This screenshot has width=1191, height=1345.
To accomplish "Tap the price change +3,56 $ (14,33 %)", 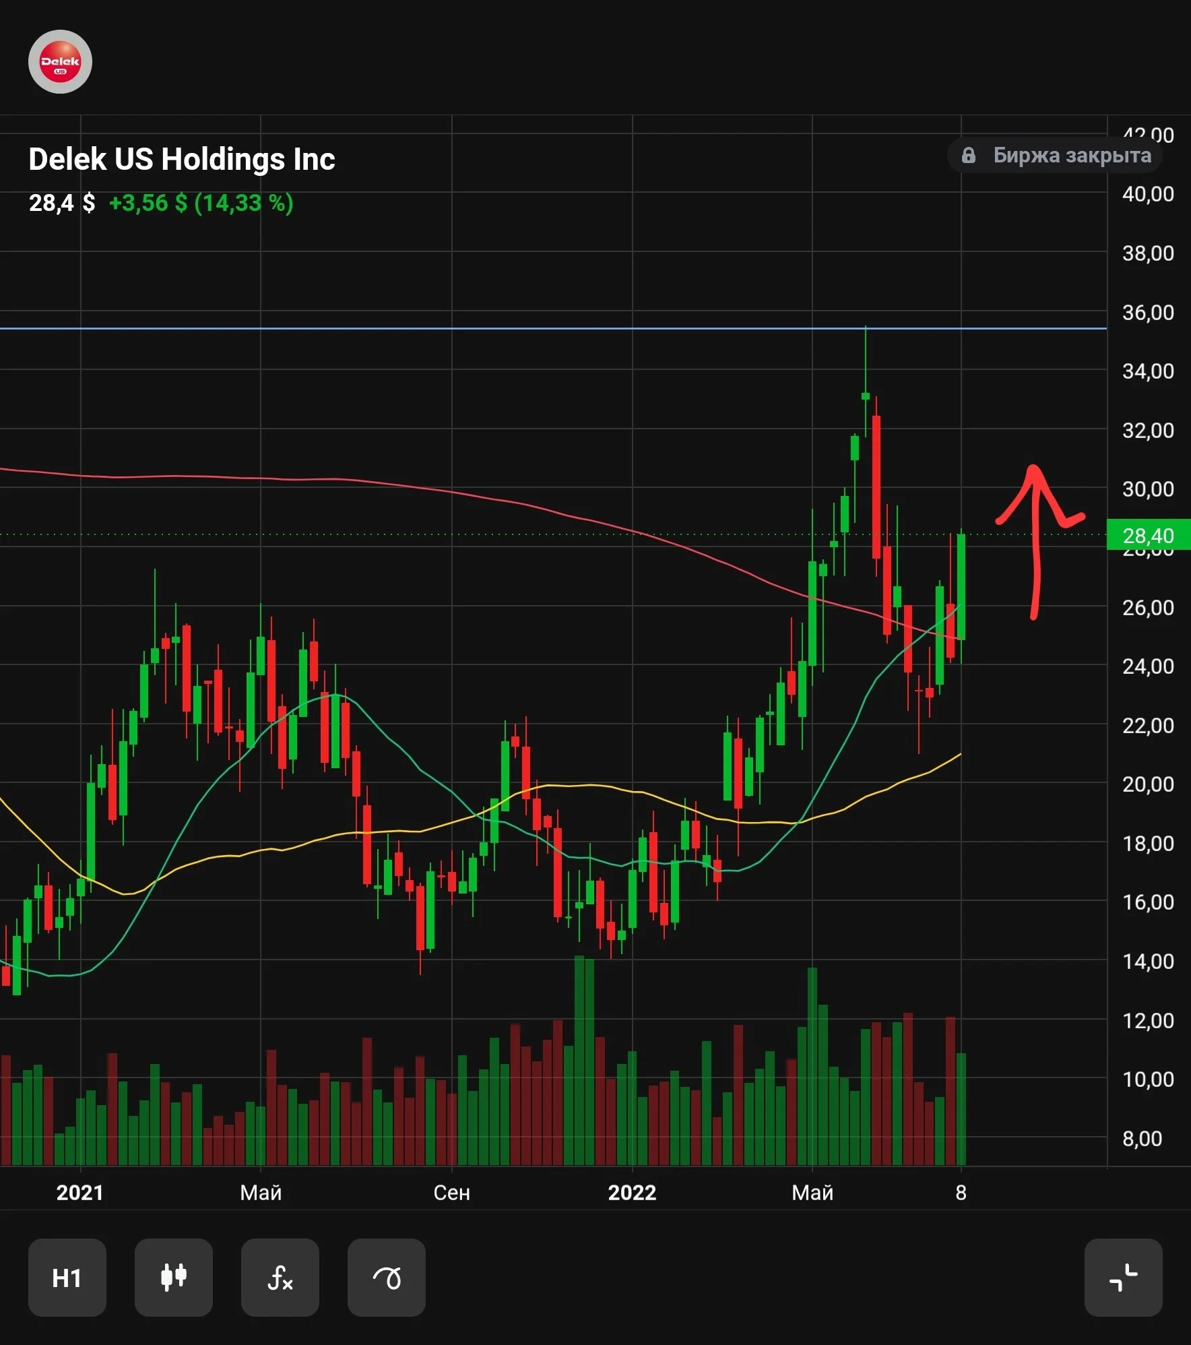I will pyautogui.click(x=201, y=203).
